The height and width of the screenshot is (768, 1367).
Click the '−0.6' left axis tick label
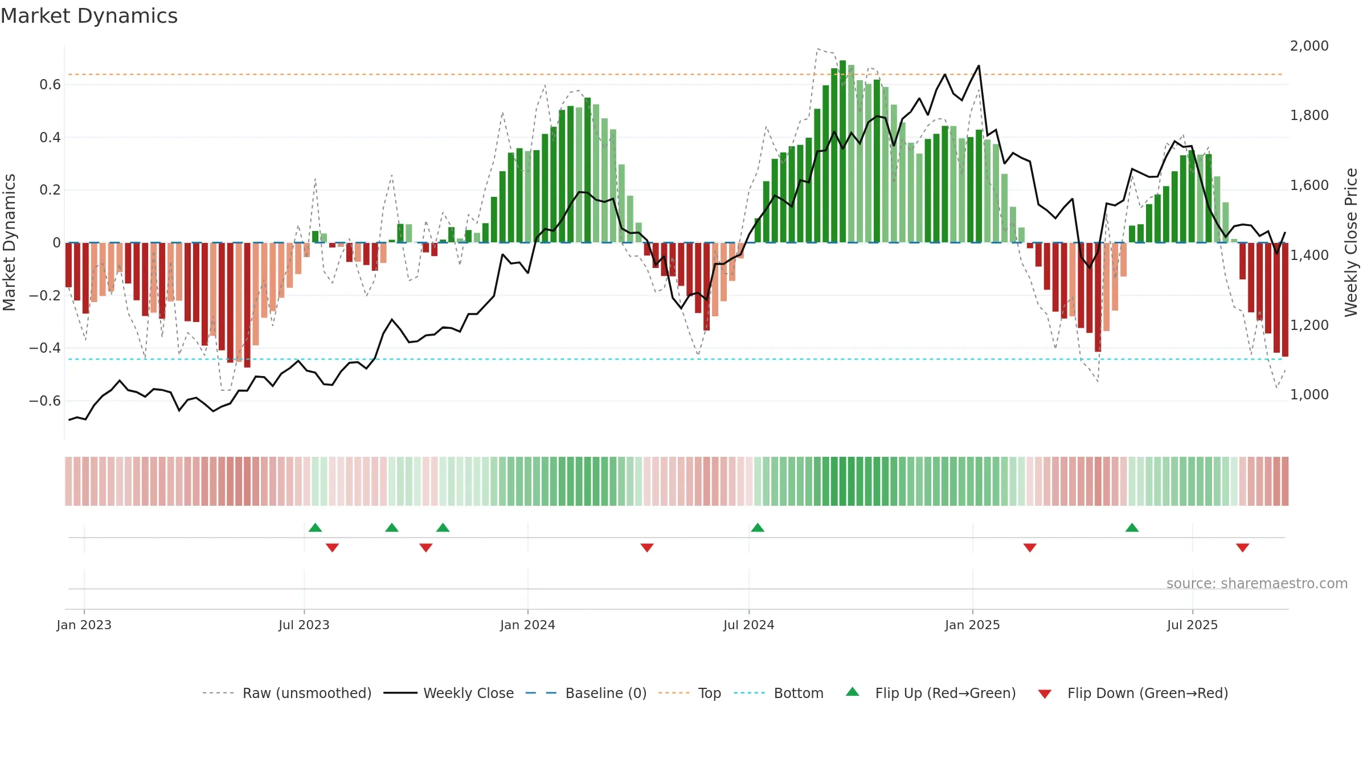point(45,400)
